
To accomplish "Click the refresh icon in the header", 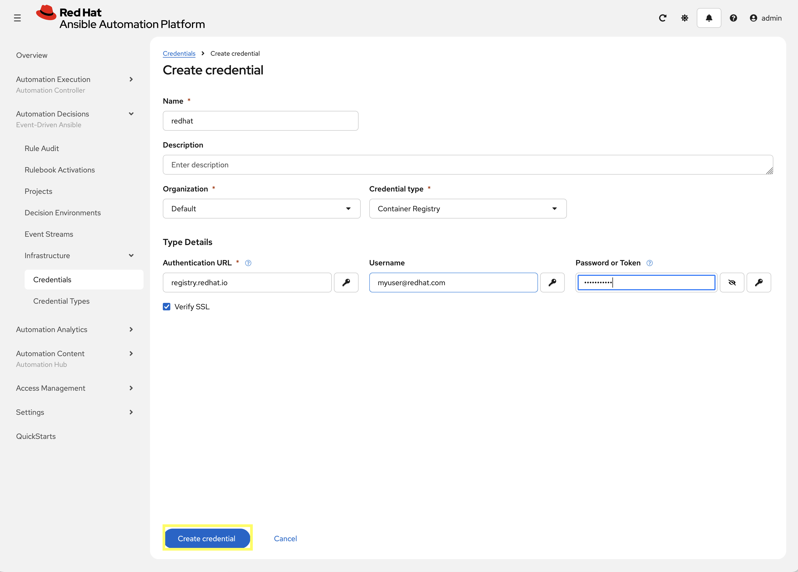I will pos(663,18).
